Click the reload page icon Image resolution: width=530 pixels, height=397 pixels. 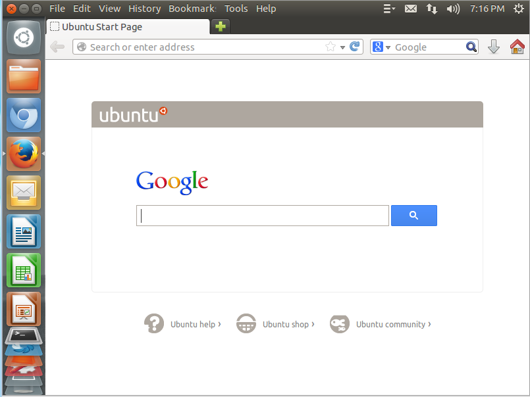355,47
